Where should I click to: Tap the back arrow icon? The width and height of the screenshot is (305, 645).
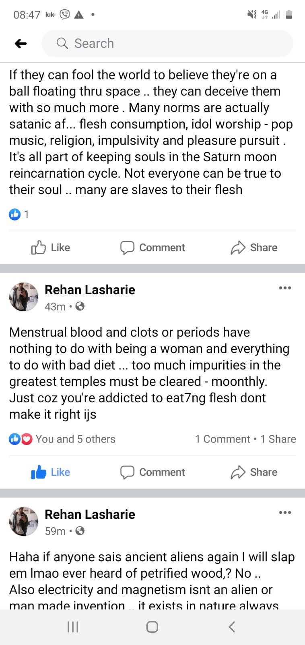pos(21,43)
